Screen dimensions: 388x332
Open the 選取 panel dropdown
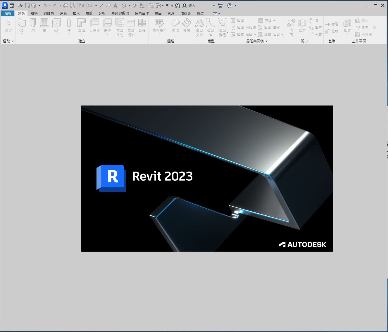click(x=13, y=41)
